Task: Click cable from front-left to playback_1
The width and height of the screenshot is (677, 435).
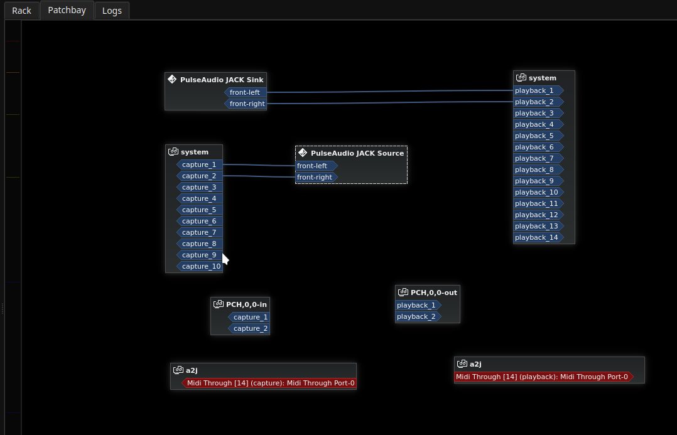Action: pyautogui.click(x=389, y=91)
